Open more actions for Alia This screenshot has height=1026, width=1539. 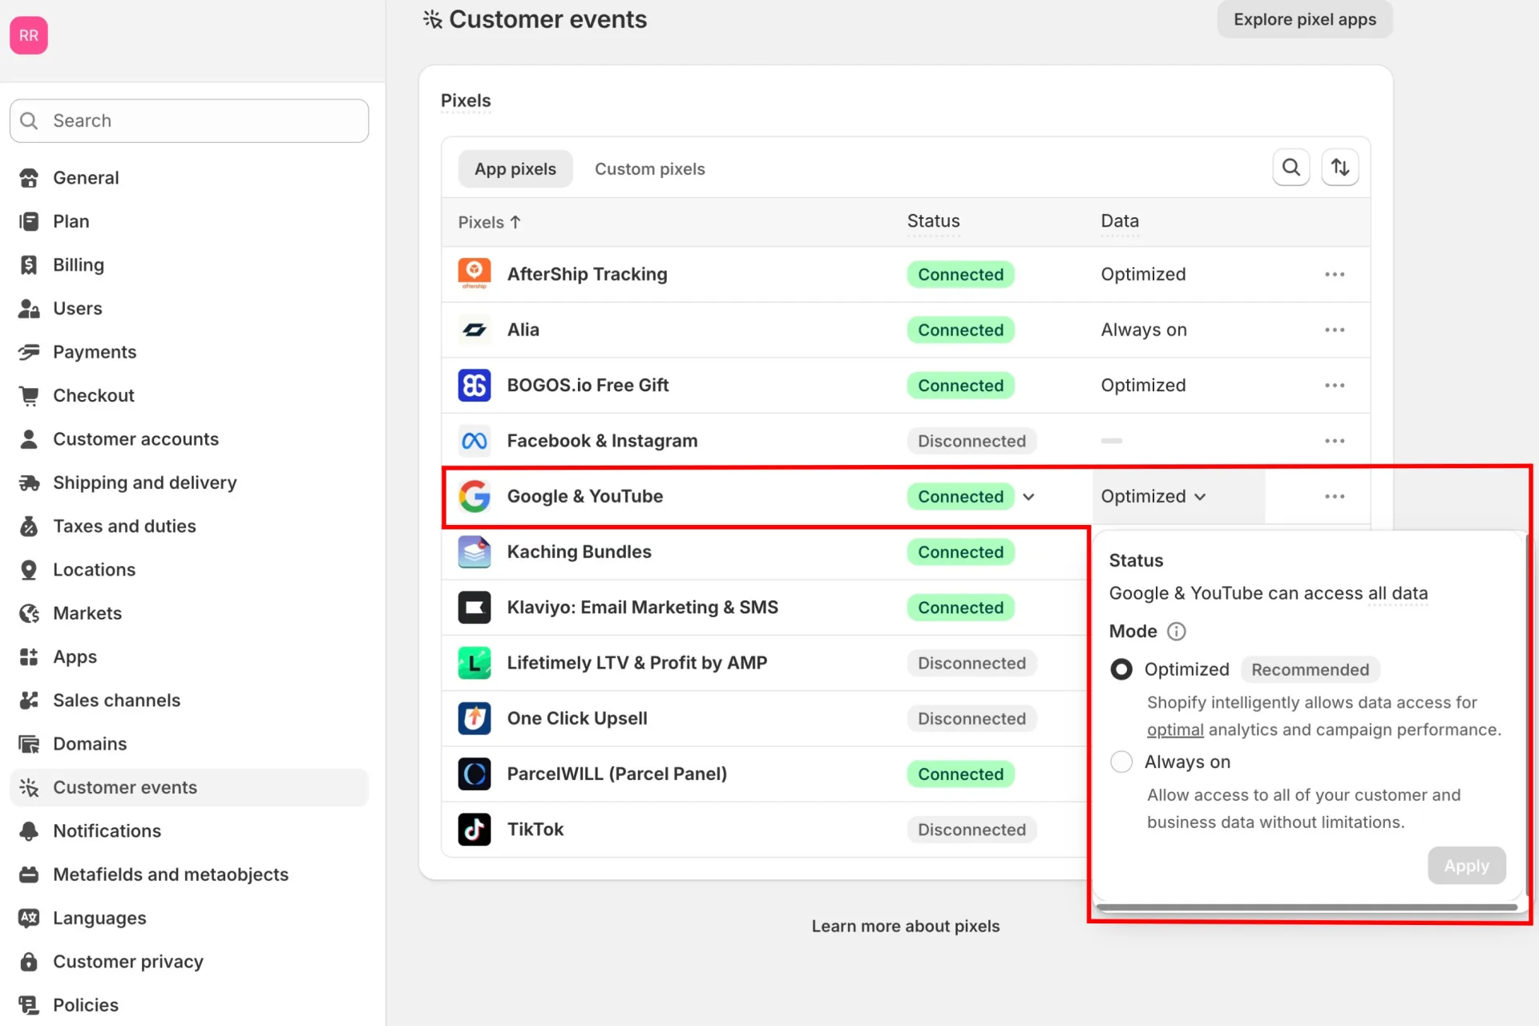(1335, 329)
